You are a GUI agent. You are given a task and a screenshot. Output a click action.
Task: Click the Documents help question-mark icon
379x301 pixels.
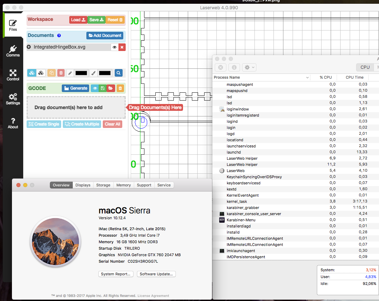[x=59, y=35]
